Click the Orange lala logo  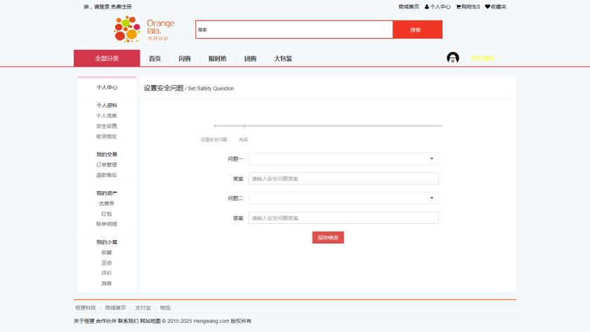(x=144, y=29)
